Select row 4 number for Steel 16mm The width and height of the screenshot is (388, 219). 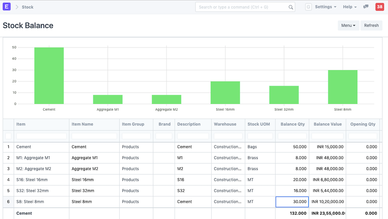point(8,180)
